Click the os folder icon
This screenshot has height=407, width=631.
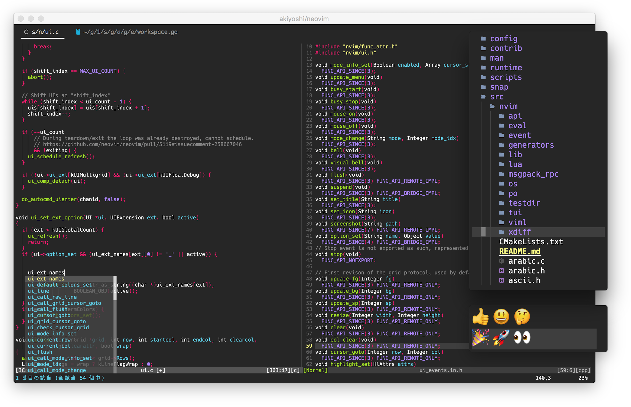[502, 184]
